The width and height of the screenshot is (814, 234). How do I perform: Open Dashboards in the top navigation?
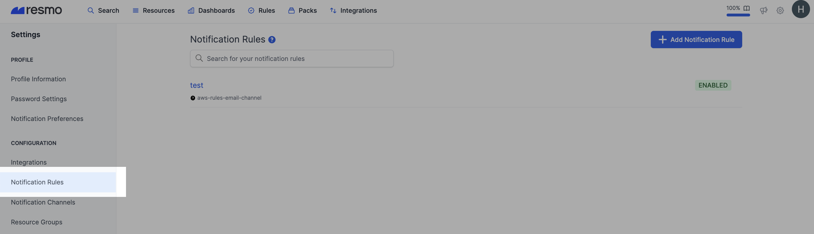point(211,10)
